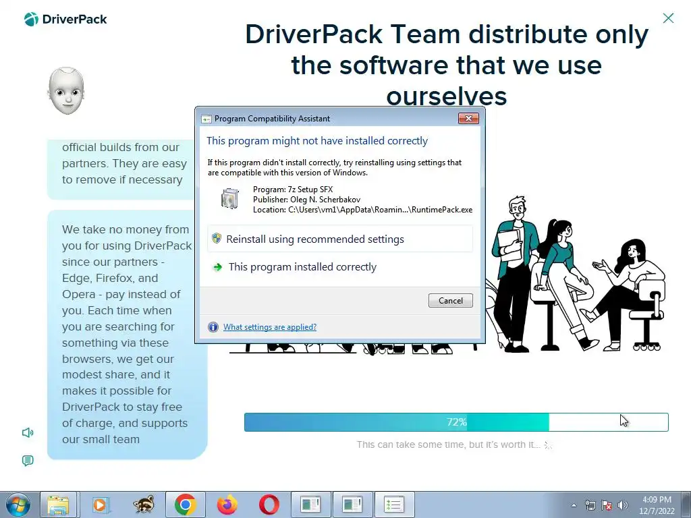This screenshot has height=518, width=691.
Task: Open the raccoon app on the taskbar
Action: tap(144, 505)
